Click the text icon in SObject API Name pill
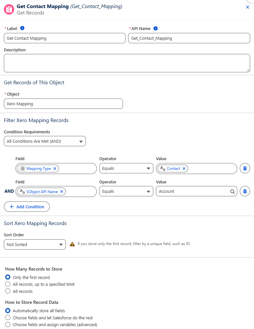Viewport: 254px width, 329px height. point(22,191)
